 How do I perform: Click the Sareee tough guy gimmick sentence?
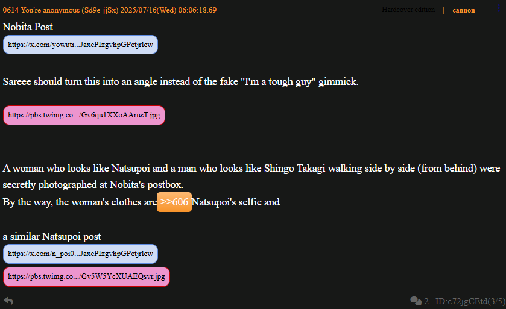pos(181,81)
